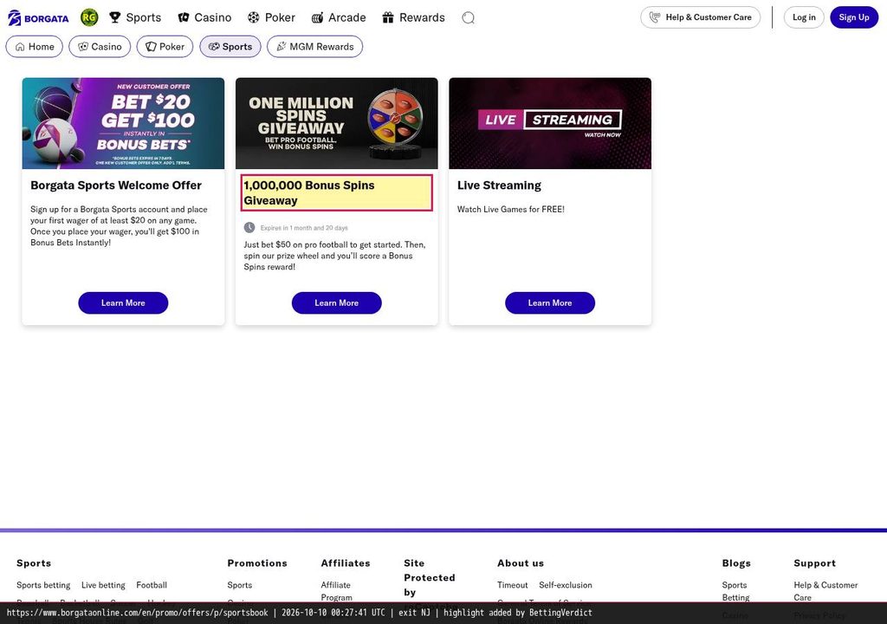Click the Casino cards icon in top navigation
The image size is (887, 624).
click(x=184, y=17)
